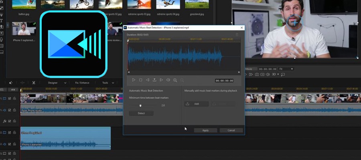Open the Fix / Enhance menu
Viewport: 361px width, 160px height.
click(x=81, y=83)
